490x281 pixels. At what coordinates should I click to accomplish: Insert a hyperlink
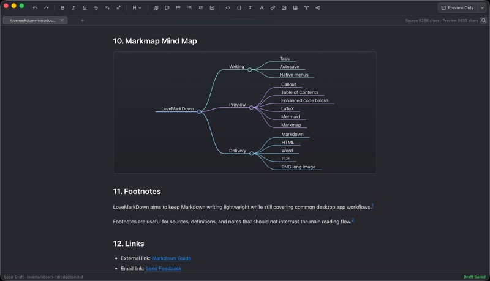pos(273,8)
